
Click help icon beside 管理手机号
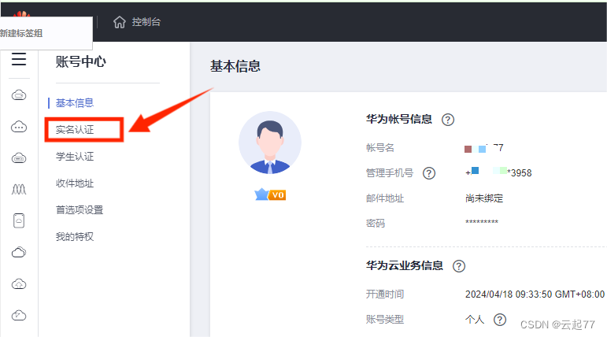[x=429, y=173]
